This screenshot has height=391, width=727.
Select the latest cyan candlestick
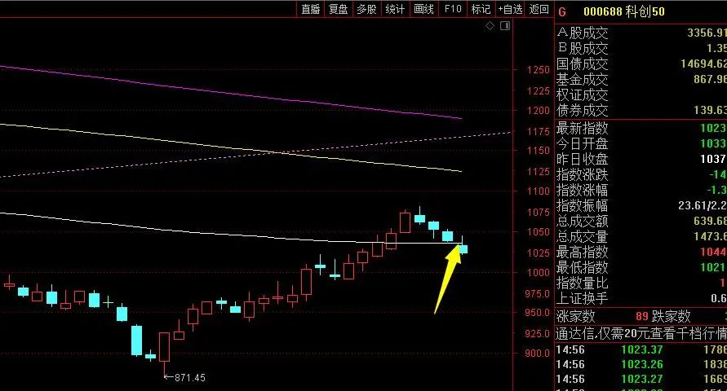[463, 249]
